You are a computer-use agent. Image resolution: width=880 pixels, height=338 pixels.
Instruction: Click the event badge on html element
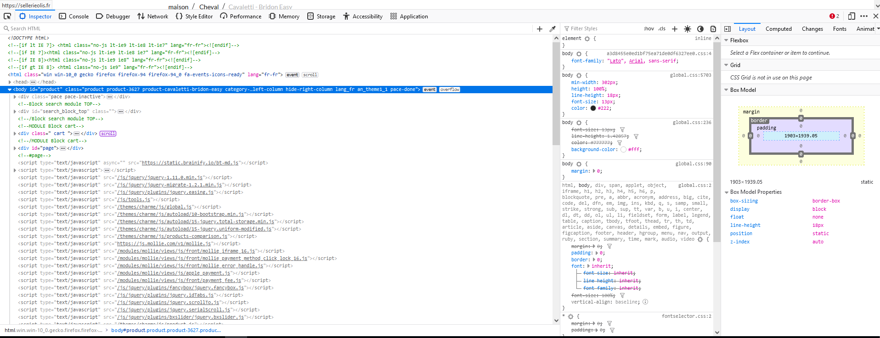(x=292, y=75)
